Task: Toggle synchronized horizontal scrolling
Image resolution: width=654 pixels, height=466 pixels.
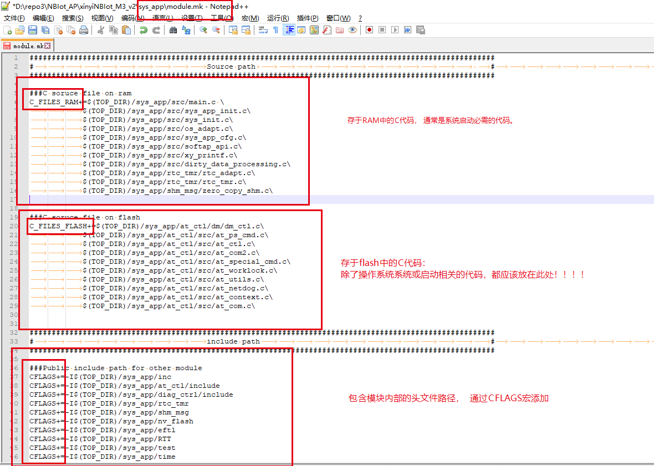Action: pos(246,30)
